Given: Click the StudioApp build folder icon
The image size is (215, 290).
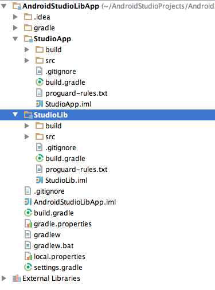Looking at the screenshot, I should 40,49.
